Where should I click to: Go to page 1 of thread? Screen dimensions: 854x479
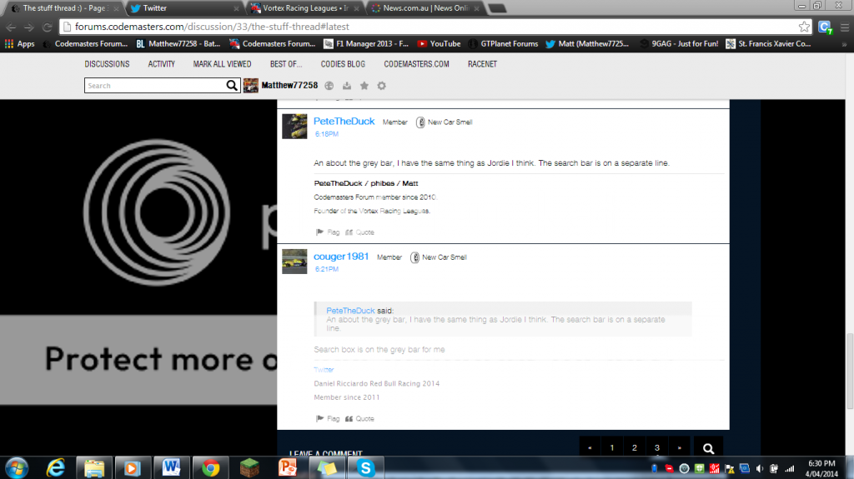pos(612,447)
